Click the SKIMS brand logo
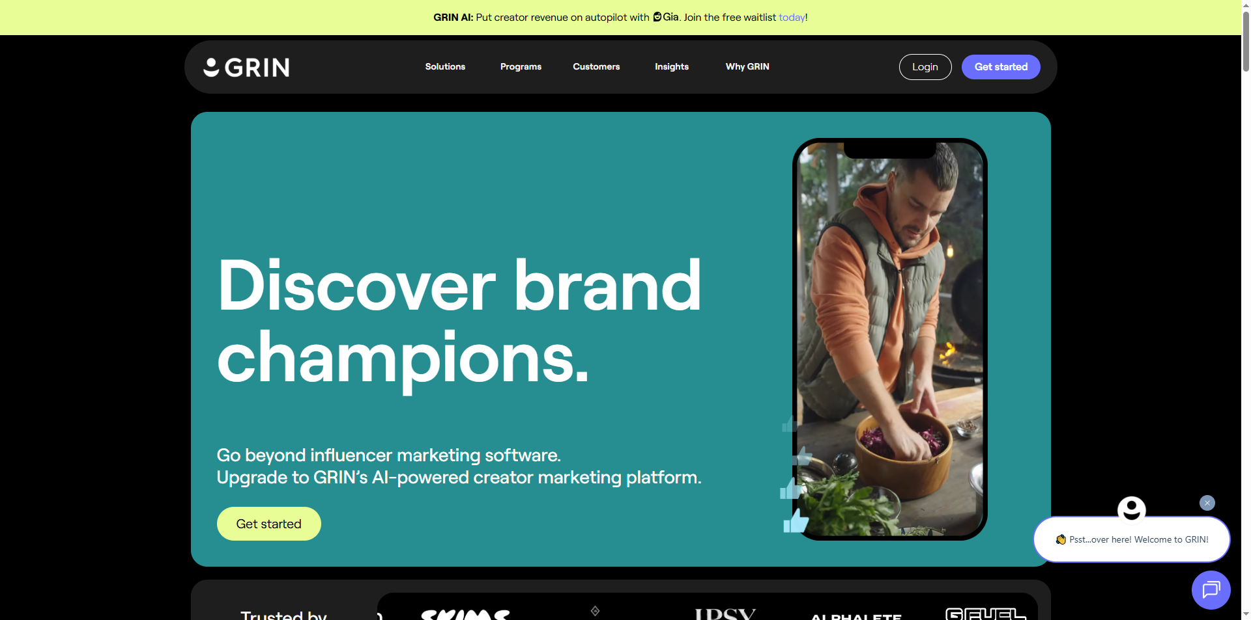Viewport: 1251px width, 620px height. (x=465, y=614)
